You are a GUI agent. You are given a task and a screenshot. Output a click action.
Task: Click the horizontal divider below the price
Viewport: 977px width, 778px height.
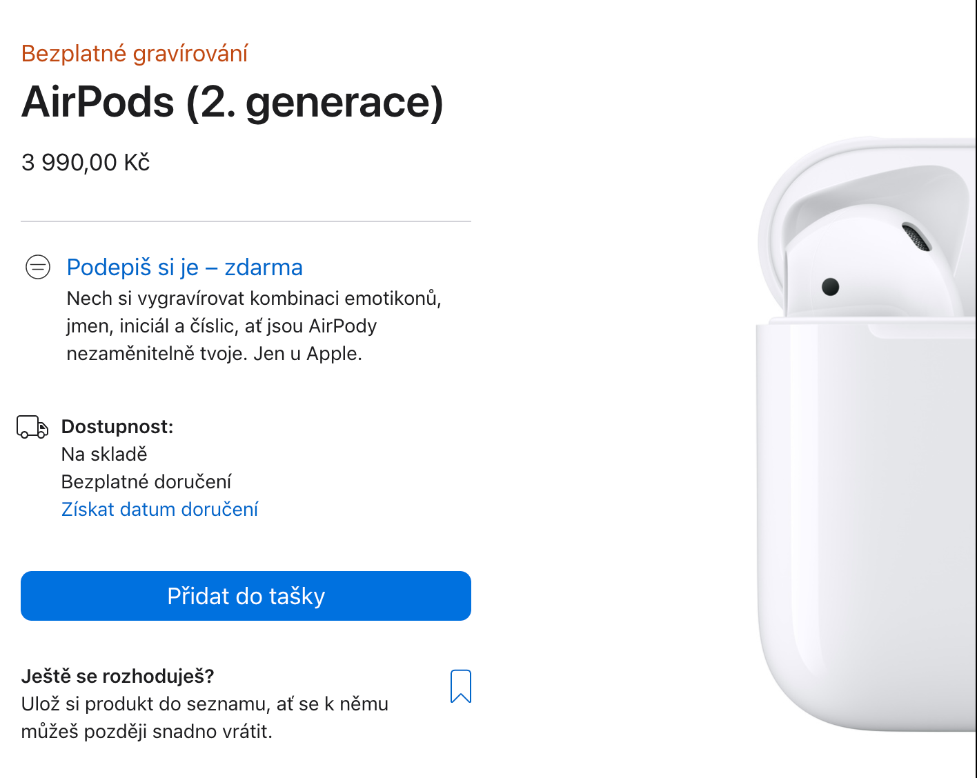coord(246,221)
